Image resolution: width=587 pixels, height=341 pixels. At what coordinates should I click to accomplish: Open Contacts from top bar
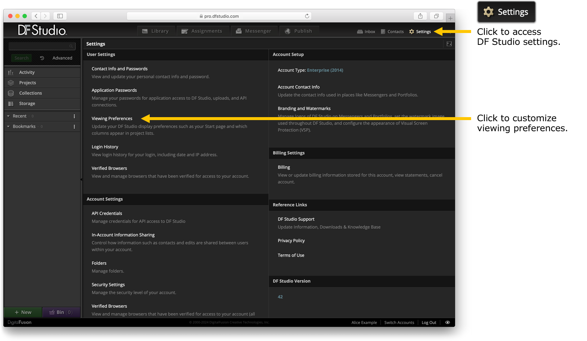coord(392,32)
